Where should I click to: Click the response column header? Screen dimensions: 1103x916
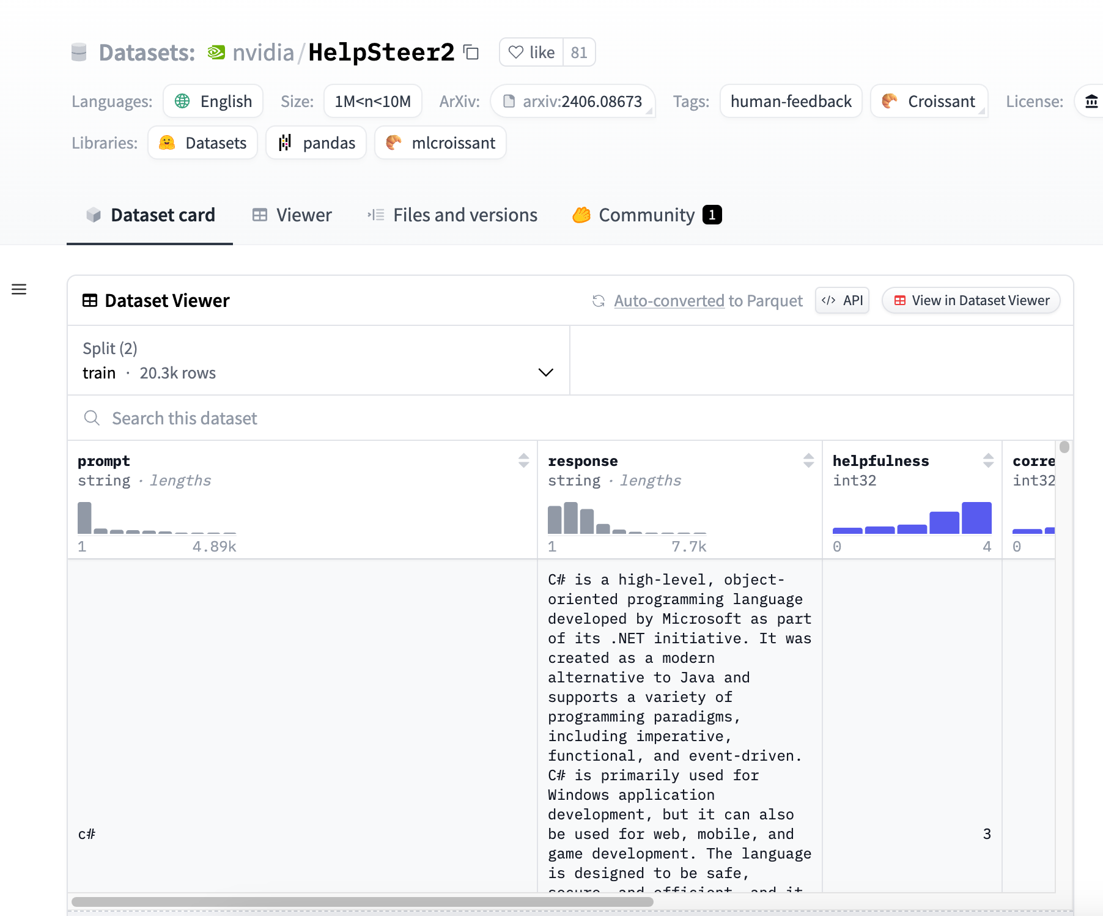(x=583, y=461)
